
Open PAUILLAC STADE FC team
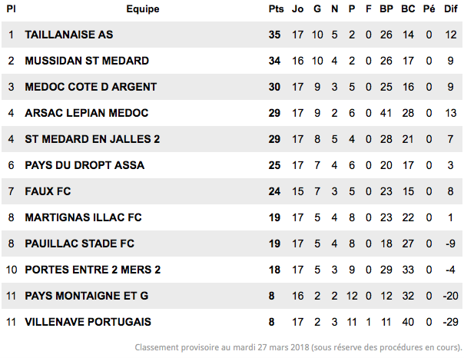pyautogui.click(x=80, y=244)
